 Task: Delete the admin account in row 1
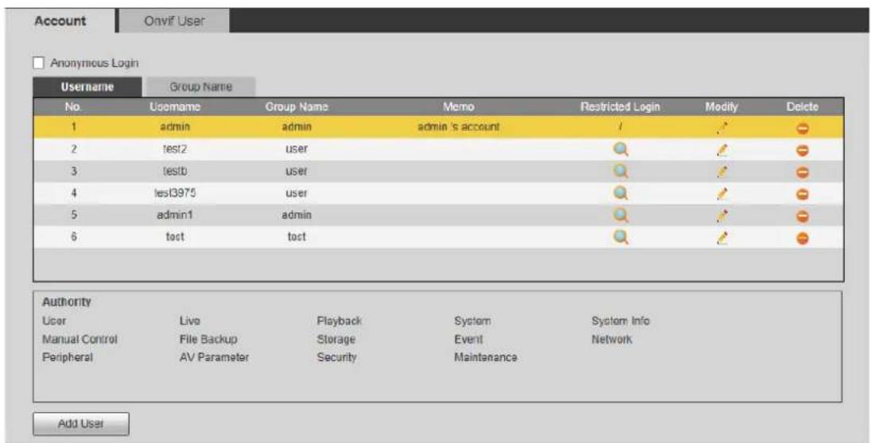[803, 129]
